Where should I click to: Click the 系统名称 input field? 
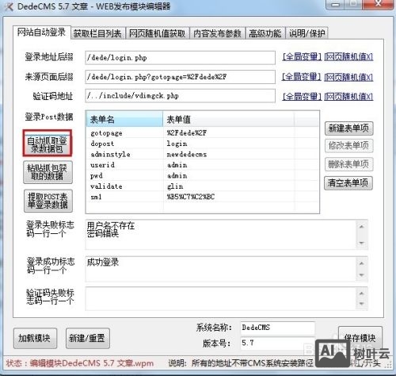[x=277, y=328]
